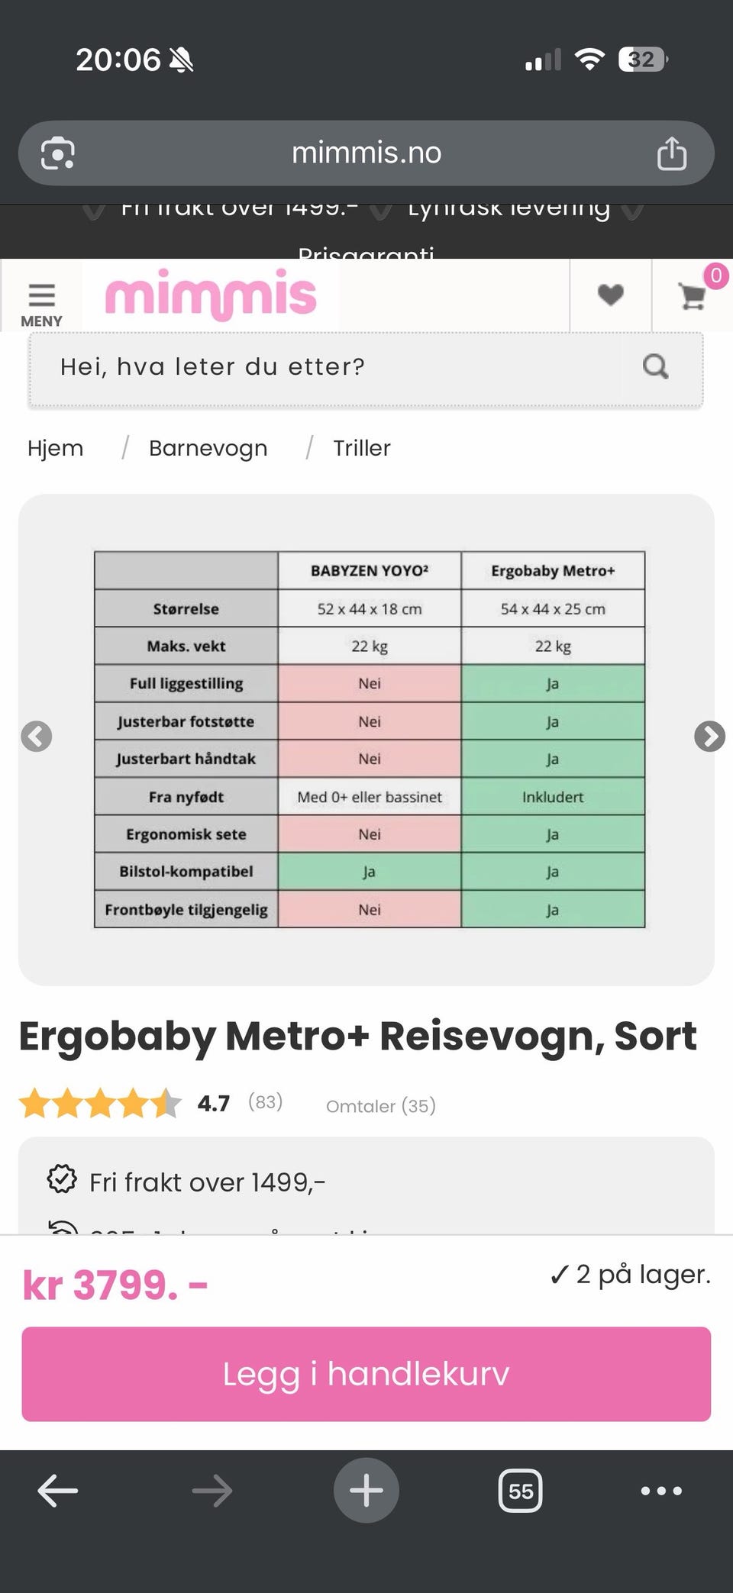Tap the camera lens icon in address bar
Screen dimensions: 733x1593
pyautogui.click(x=58, y=153)
